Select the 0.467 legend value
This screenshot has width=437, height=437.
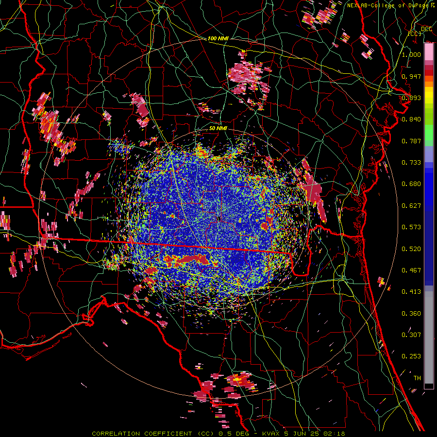pos(411,270)
